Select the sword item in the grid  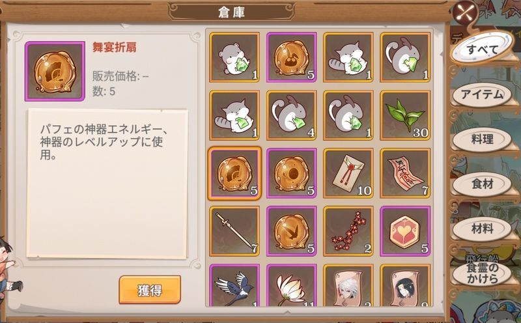(x=234, y=231)
